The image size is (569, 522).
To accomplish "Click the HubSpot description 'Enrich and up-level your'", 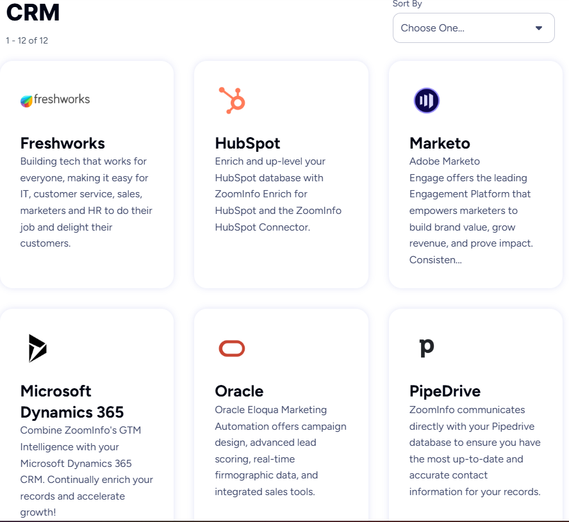I will tap(270, 161).
